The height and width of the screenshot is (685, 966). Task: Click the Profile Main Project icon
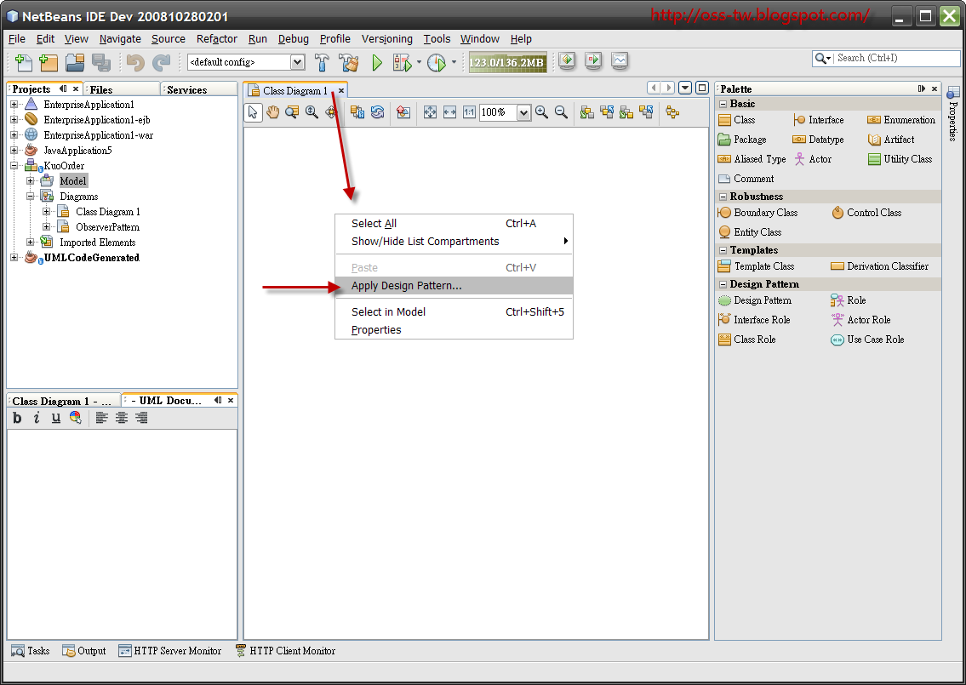pos(436,62)
